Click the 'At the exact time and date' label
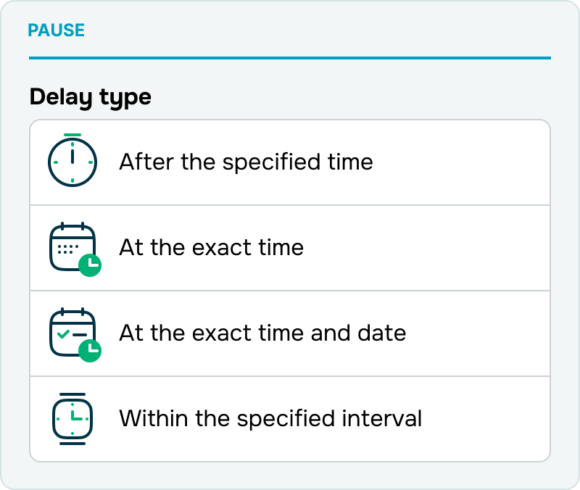This screenshot has height=490, width=580. [262, 333]
